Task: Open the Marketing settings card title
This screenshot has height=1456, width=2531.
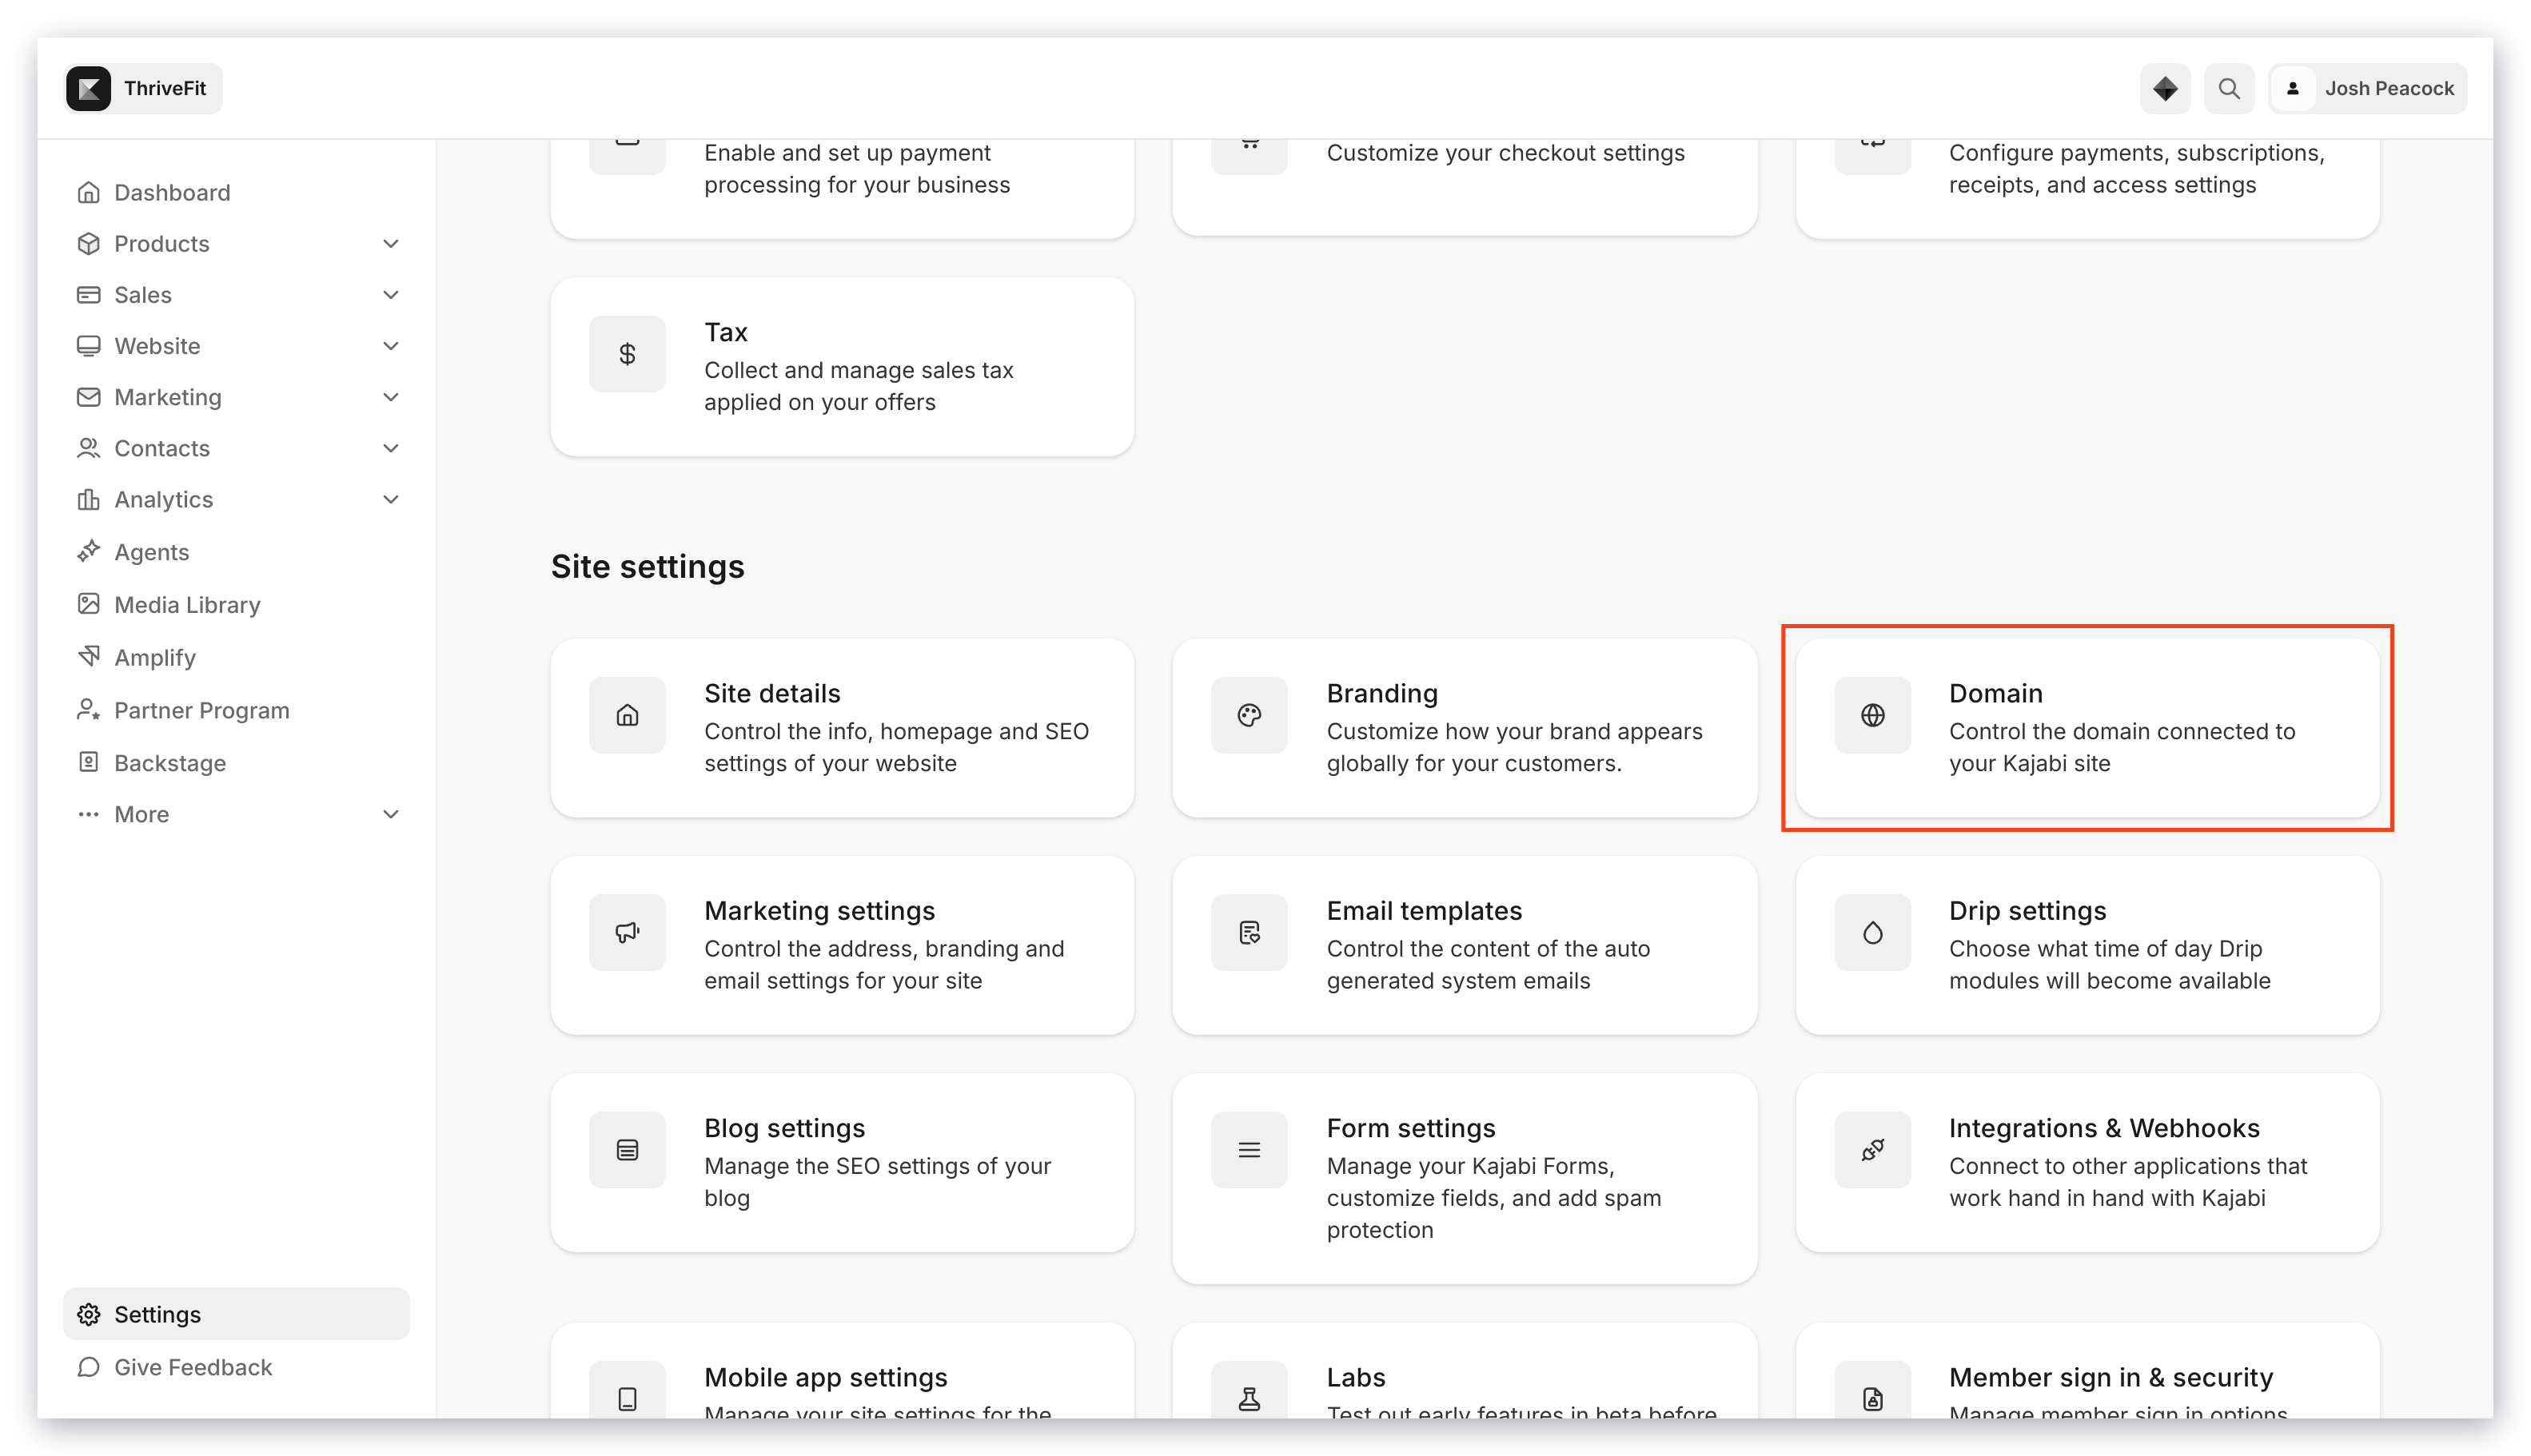Action: (x=819, y=910)
